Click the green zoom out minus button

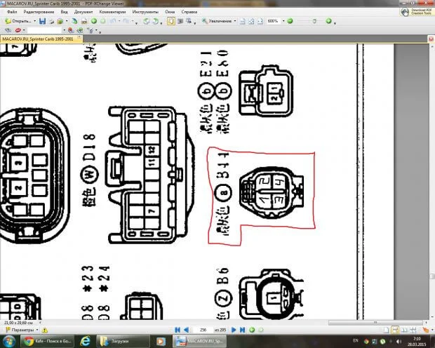pyautogui.click(x=290, y=21)
